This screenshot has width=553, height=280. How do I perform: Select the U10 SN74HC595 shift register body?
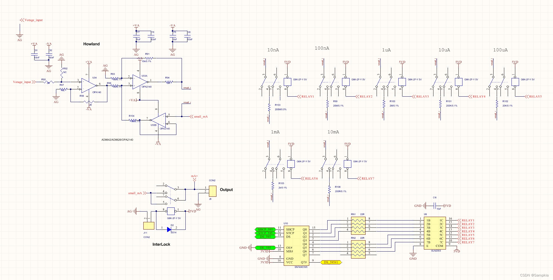tap(296, 246)
